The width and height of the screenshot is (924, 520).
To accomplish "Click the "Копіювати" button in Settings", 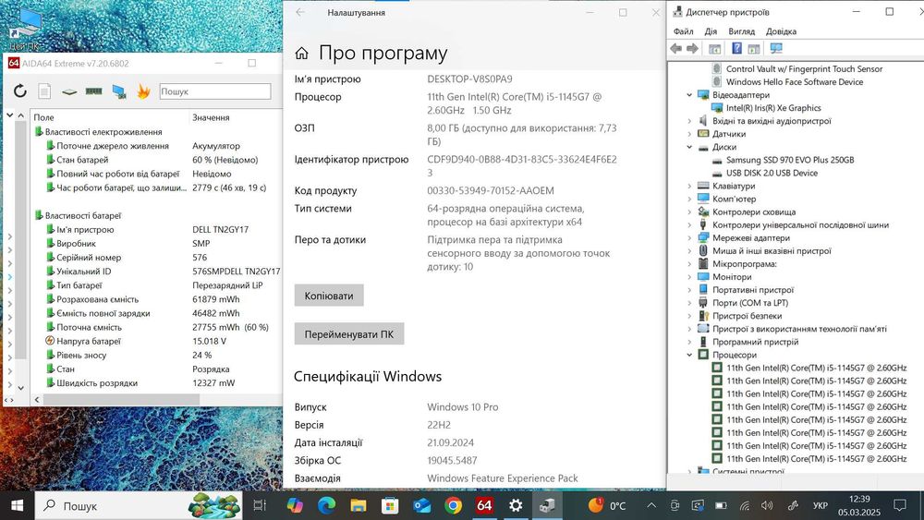I will 329,296.
